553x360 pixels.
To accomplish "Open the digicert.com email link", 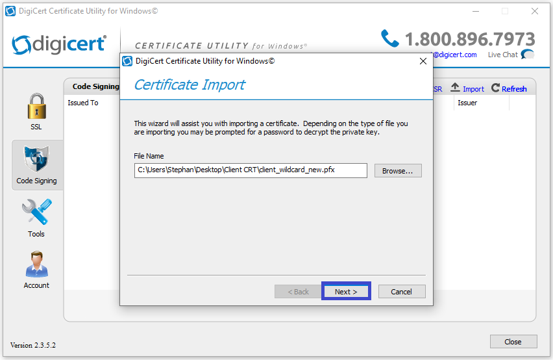I will [454, 55].
